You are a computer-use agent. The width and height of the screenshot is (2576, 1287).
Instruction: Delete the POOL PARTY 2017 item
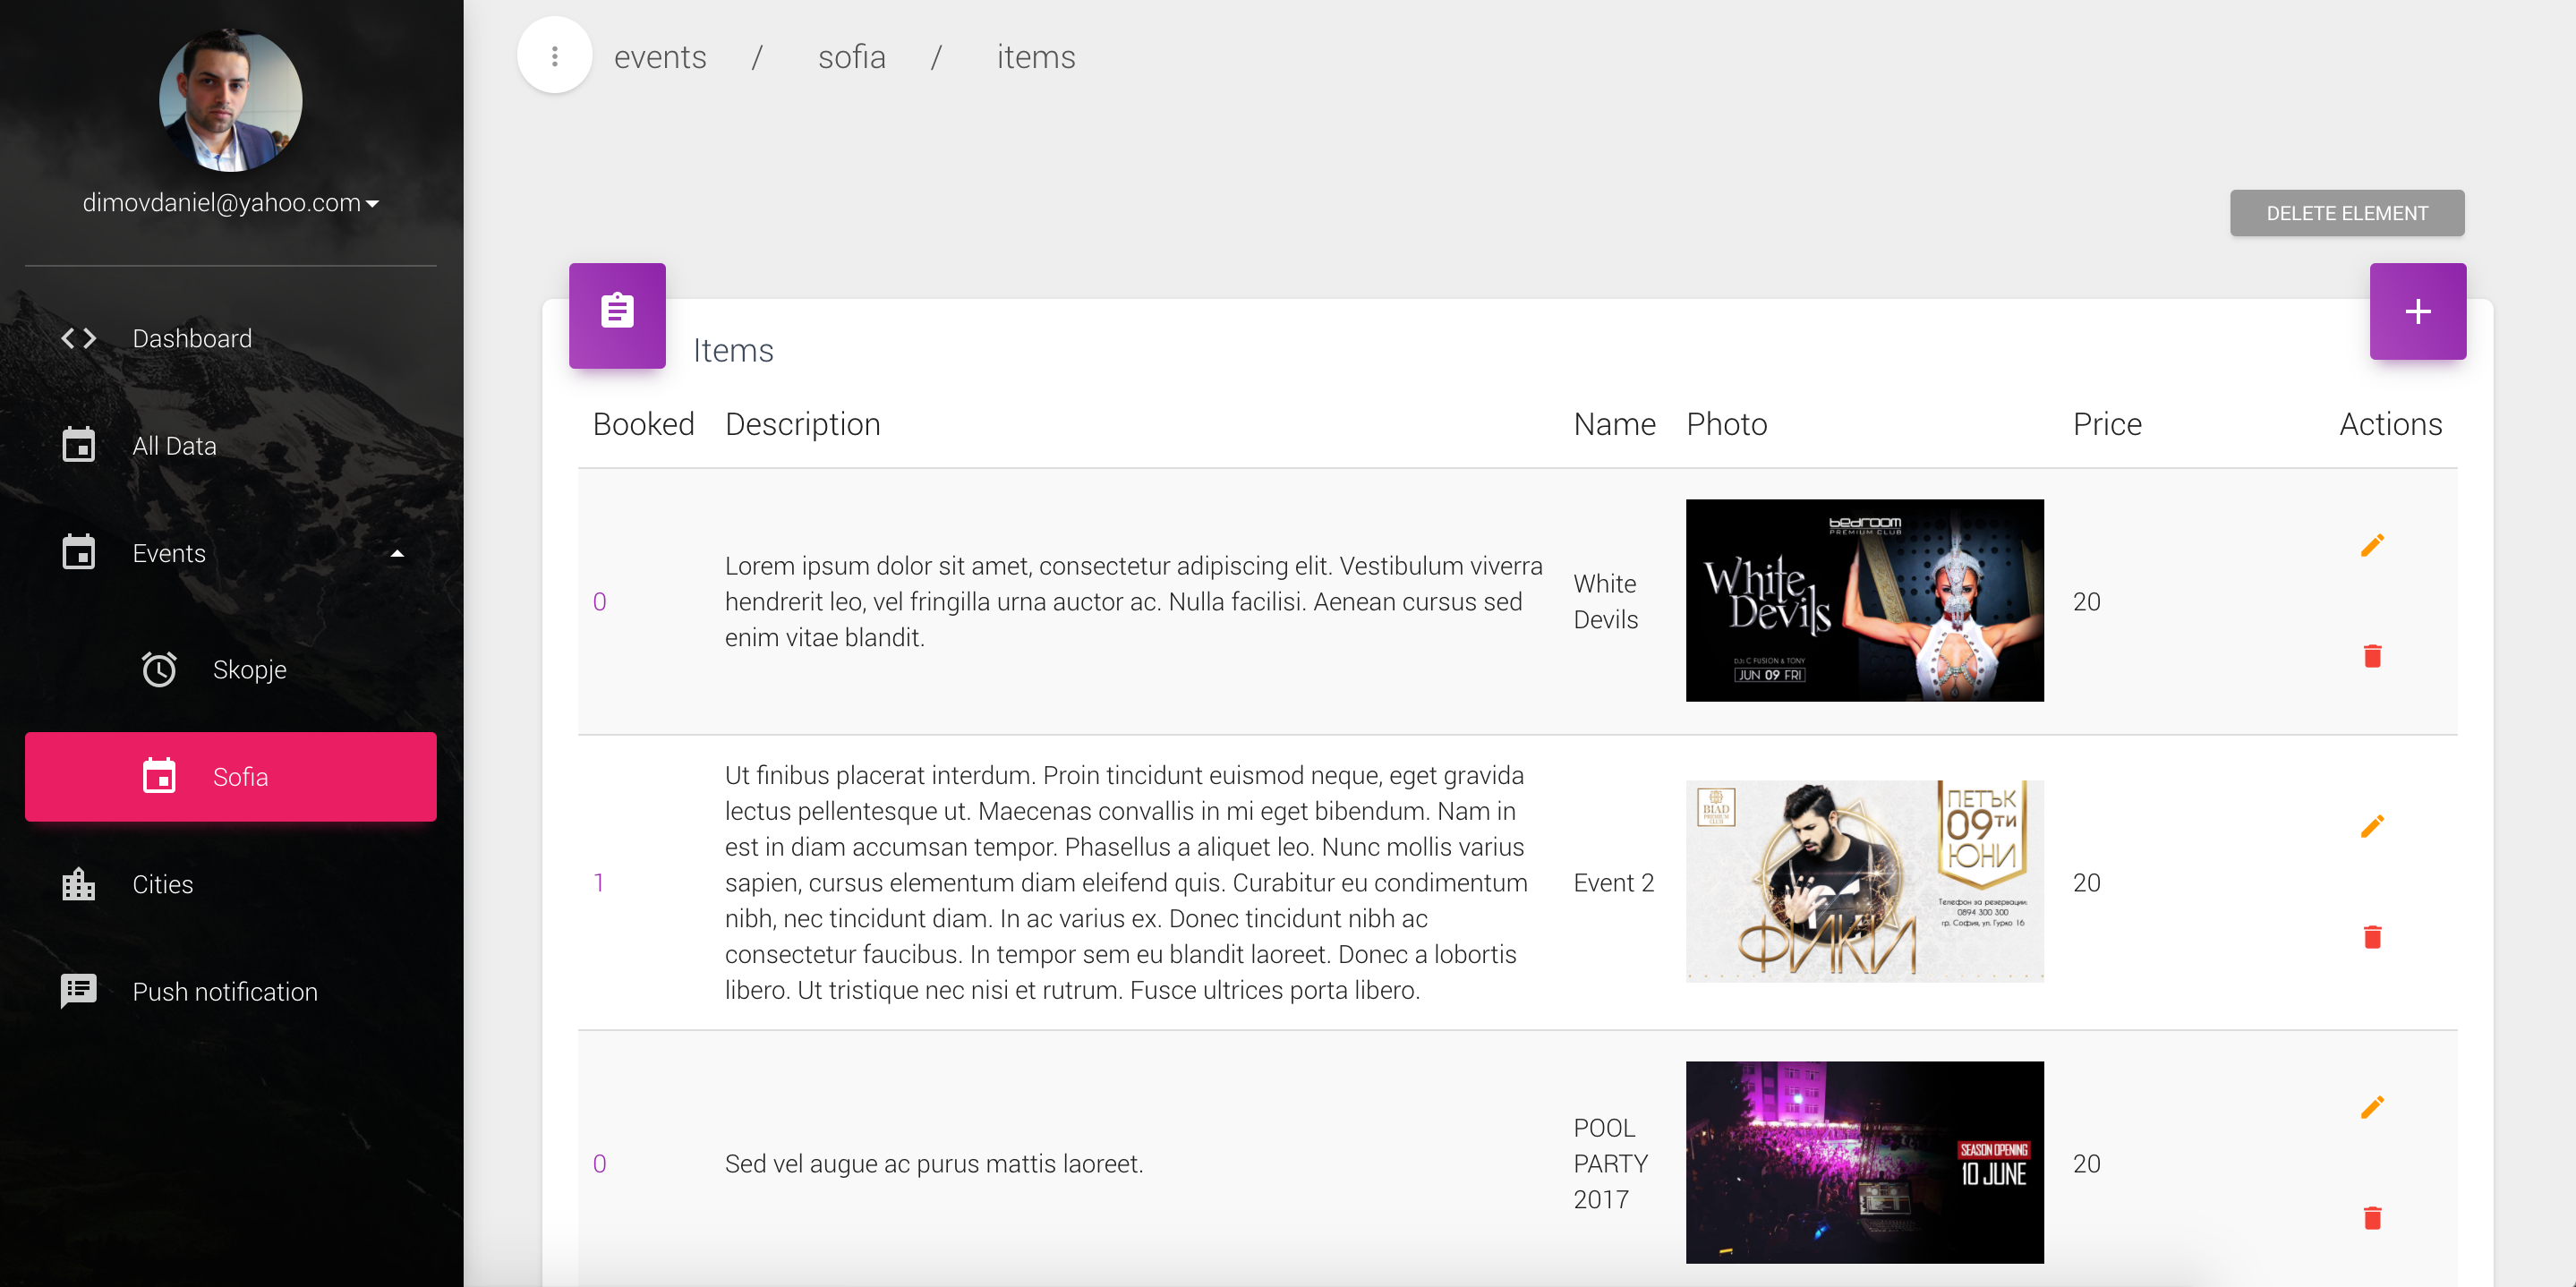tap(2372, 1218)
